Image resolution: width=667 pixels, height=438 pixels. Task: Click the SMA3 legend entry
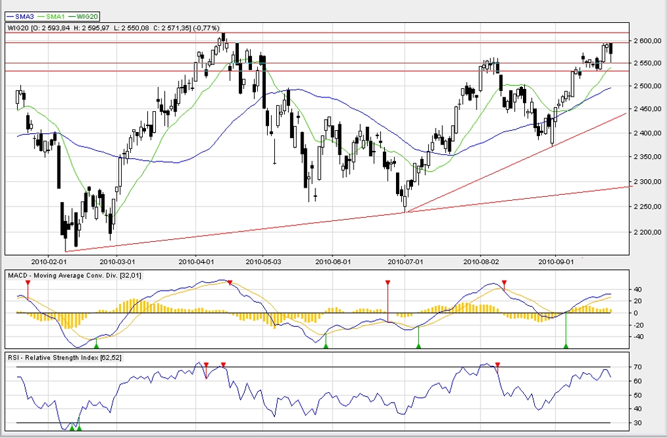click(x=20, y=15)
